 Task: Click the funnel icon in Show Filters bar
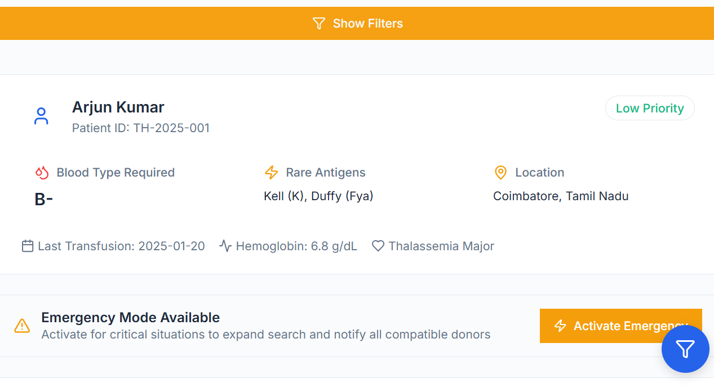[x=319, y=24]
